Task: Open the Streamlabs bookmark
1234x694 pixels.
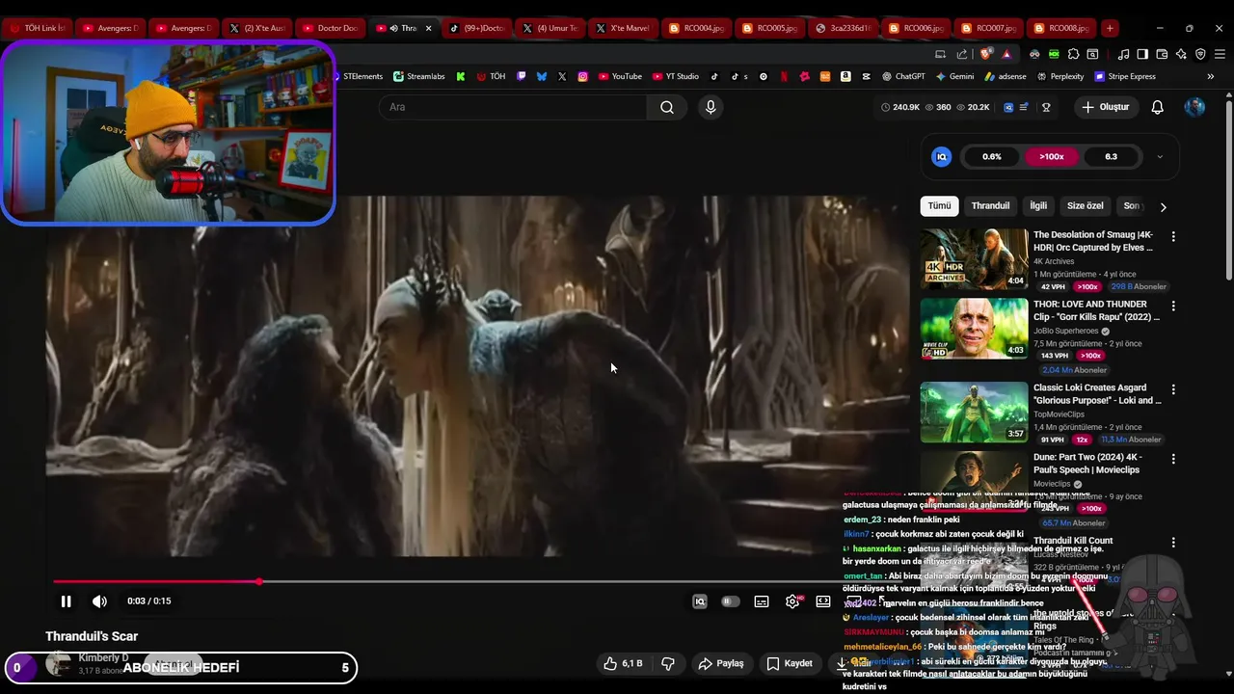Action: pos(419,76)
